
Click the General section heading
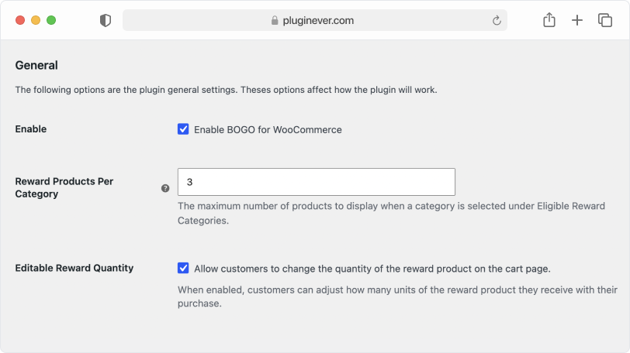(x=36, y=65)
